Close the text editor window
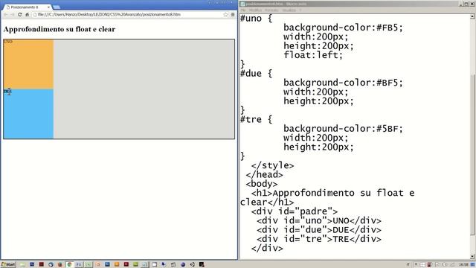This screenshot has height=268, width=476. [472, 4]
